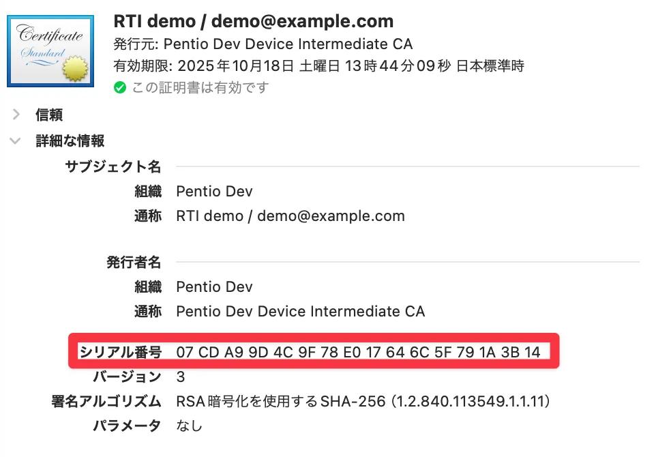Expand the 信頼 section chevron
The width and height of the screenshot is (656, 457).
[16, 115]
